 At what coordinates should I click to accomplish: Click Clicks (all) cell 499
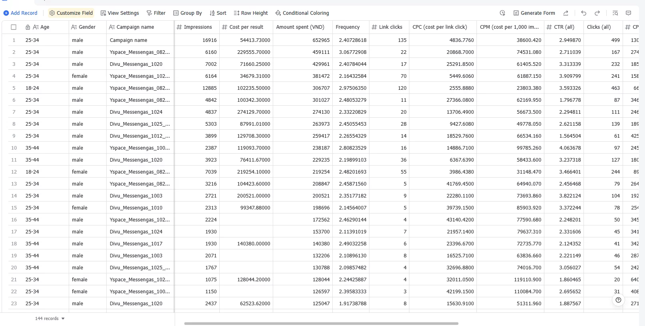(603, 40)
